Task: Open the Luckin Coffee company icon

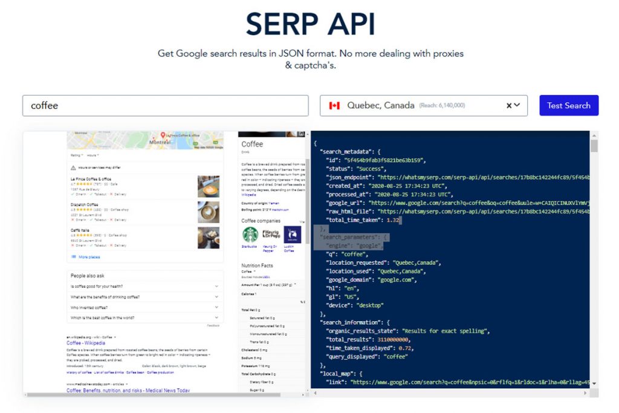Action: click(x=293, y=235)
